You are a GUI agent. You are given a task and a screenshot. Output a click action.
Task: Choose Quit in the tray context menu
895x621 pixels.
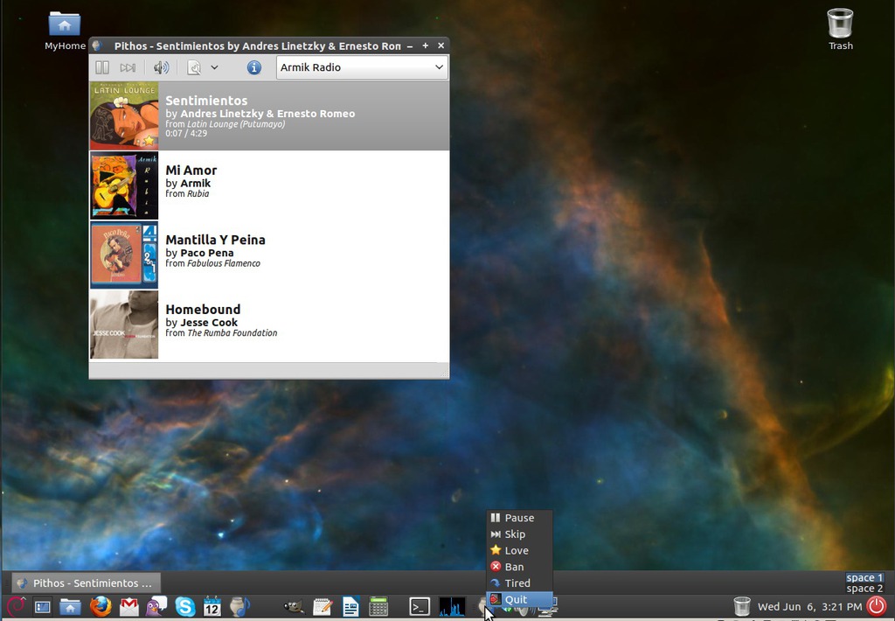(519, 599)
